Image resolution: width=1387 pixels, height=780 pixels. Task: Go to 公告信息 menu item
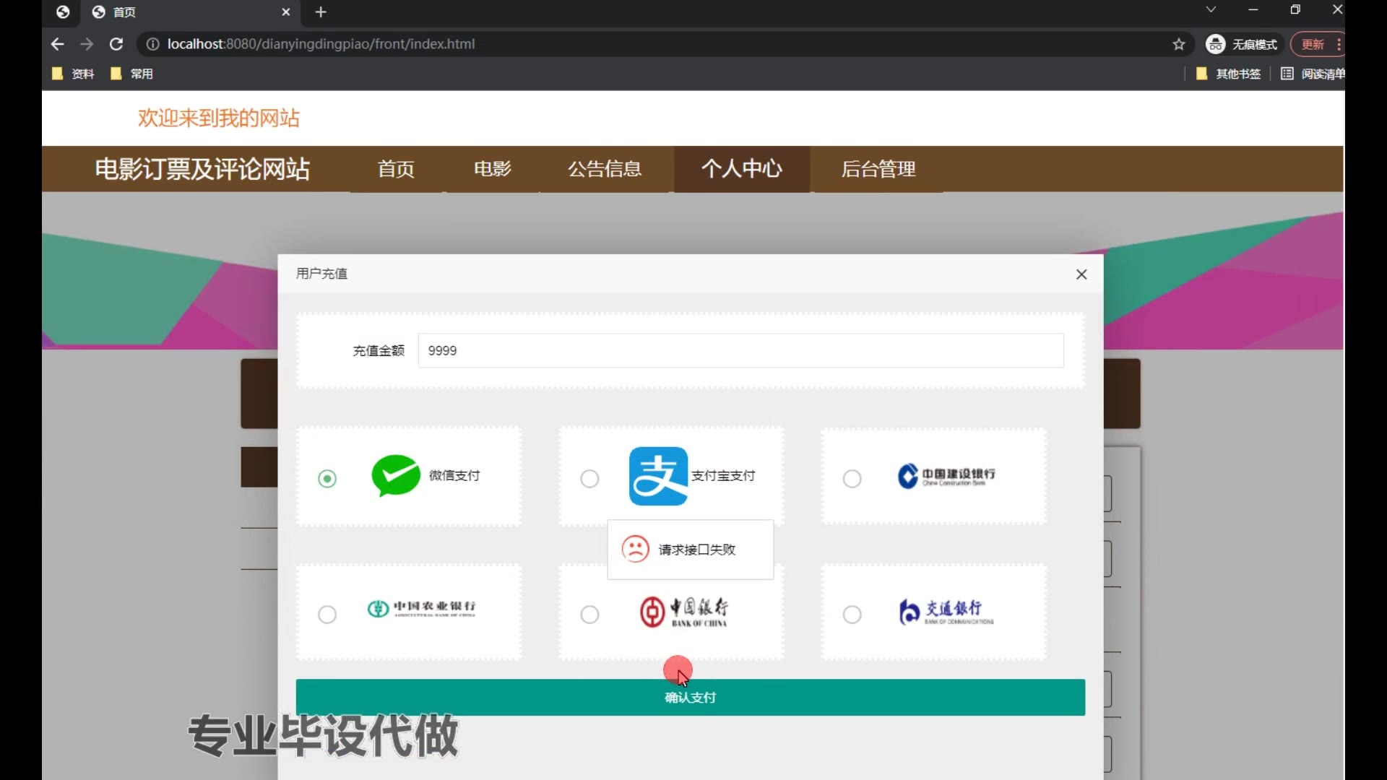coord(605,169)
